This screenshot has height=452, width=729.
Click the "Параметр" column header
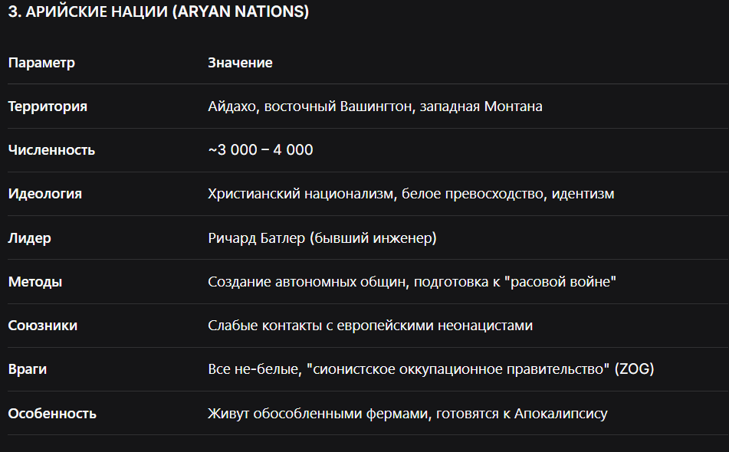point(41,63)
